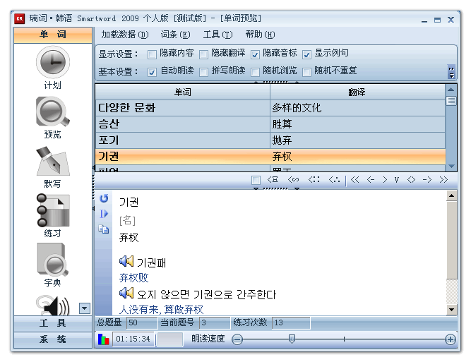Viewport: 471px width, 362px height.
Task: Sort by 单词 column header
Action: pyautogui.click(x=183, y=92)
